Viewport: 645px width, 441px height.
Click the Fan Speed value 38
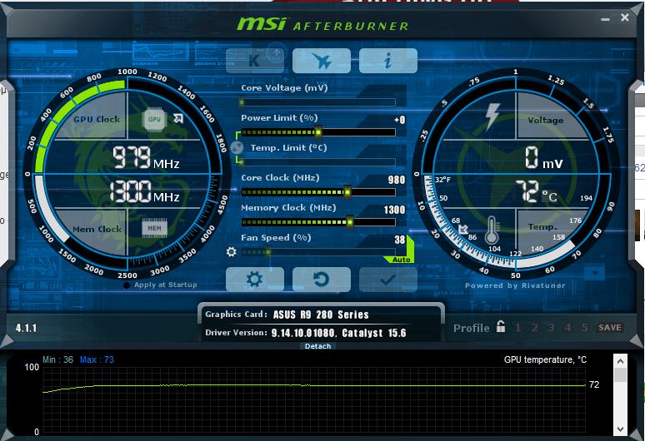point(400,240)
